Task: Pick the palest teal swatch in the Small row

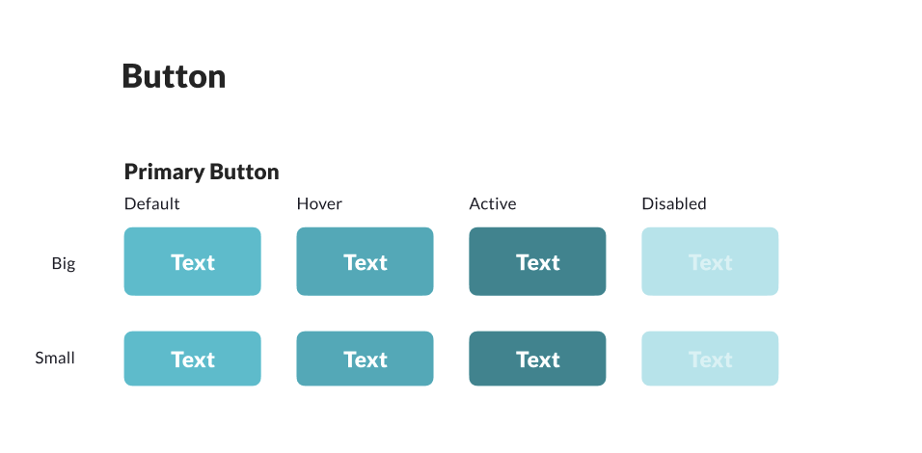Action: tap(710, 359)
